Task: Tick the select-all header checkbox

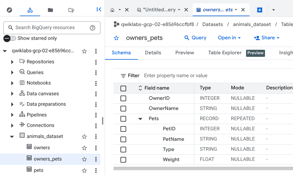Action: 123,88
